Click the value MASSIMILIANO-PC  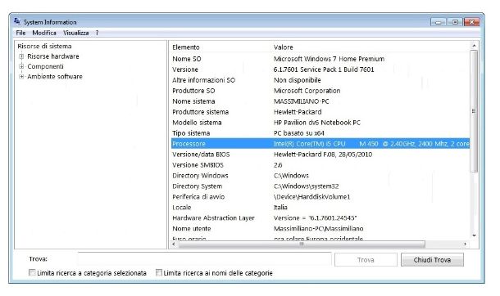(301, 101)
